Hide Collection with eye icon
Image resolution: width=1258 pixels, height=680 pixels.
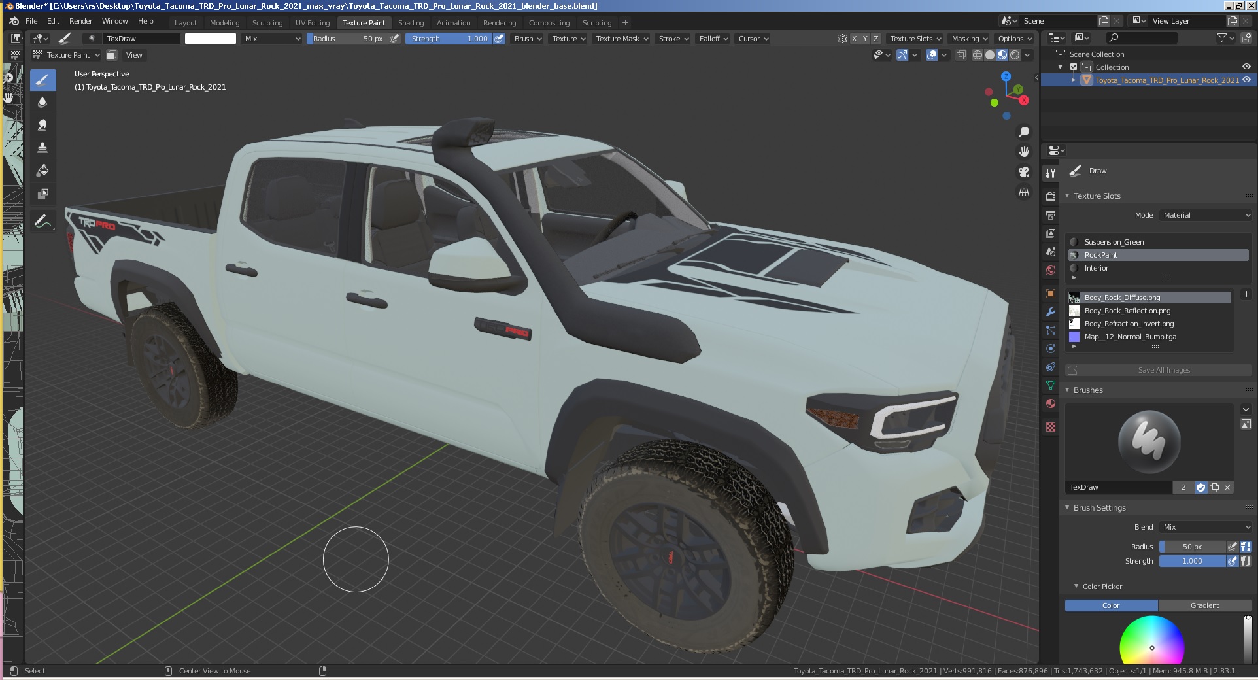(x=1246, y=67)
